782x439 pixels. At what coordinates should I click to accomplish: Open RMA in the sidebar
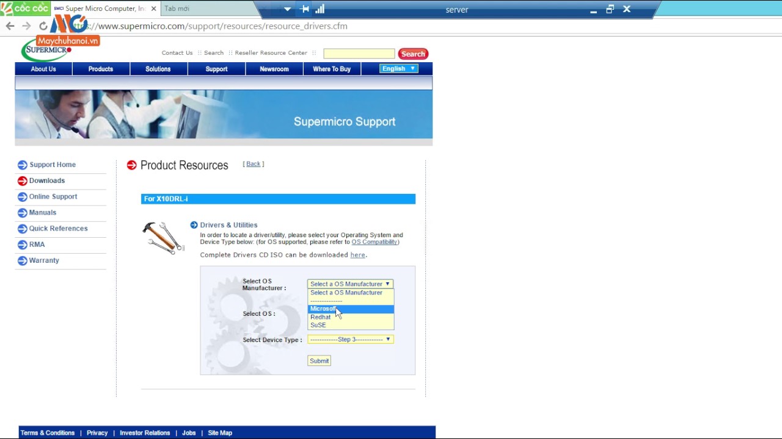click(x=37, y=244)
